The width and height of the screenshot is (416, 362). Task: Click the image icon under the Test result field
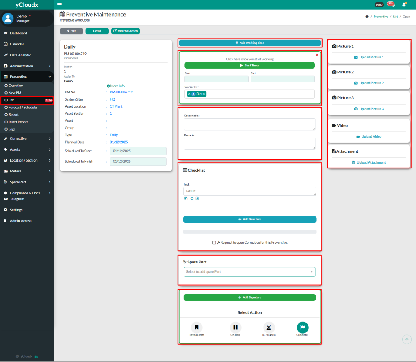[197, 198]
